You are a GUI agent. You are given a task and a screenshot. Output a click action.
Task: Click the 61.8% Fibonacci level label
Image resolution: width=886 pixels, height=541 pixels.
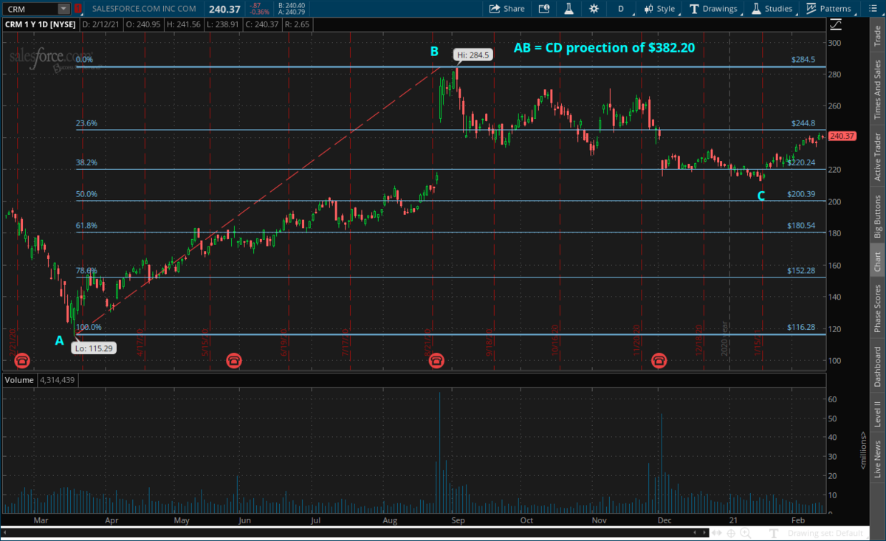click(x=86, y=226)
